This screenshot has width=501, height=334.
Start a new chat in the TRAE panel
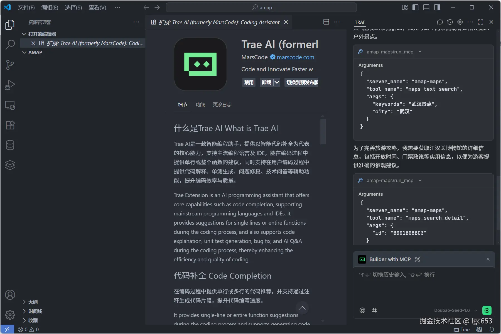coord(440,22)
